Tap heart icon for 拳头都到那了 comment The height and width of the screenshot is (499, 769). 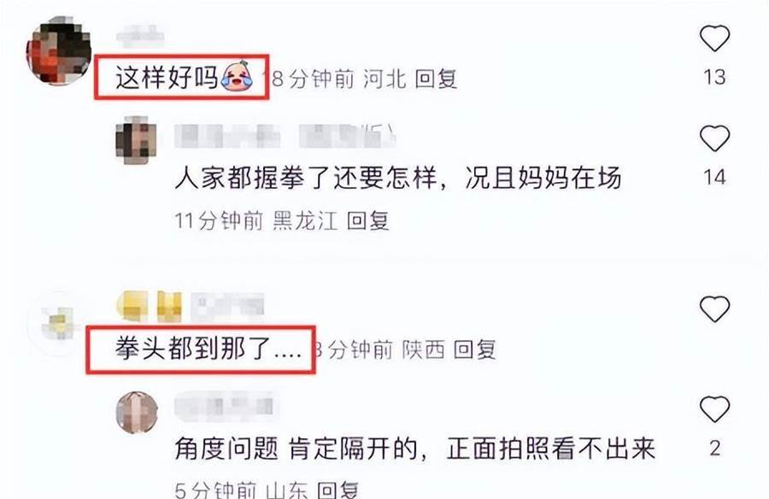click(x=714, y=308)
